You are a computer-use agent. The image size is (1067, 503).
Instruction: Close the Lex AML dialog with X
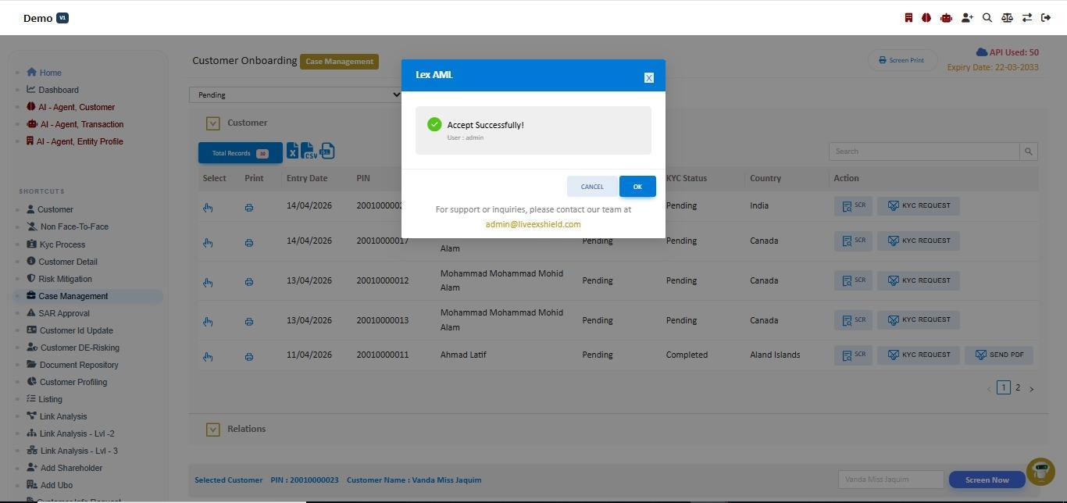coord(648,77)
